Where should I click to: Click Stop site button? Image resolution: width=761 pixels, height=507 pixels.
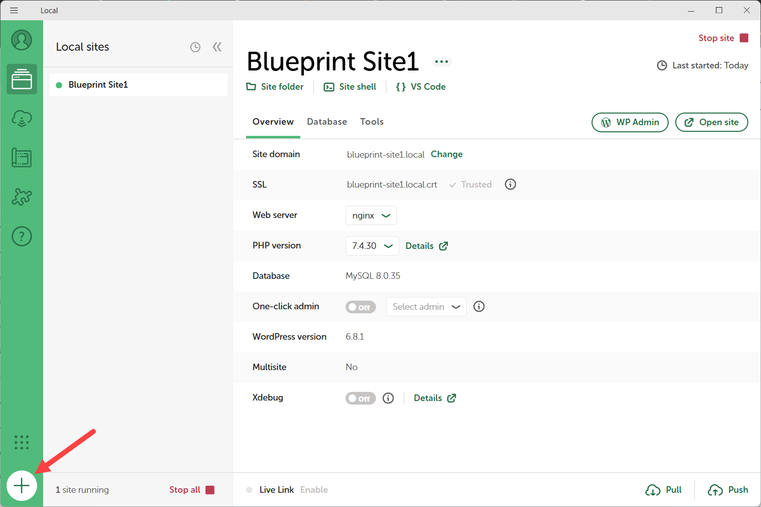point(723,38)
